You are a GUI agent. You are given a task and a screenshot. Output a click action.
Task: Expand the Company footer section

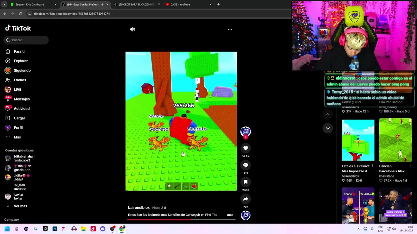tap(11, 220)
